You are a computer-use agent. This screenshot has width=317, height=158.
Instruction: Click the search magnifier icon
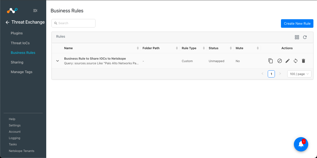[x=56, y=23]
